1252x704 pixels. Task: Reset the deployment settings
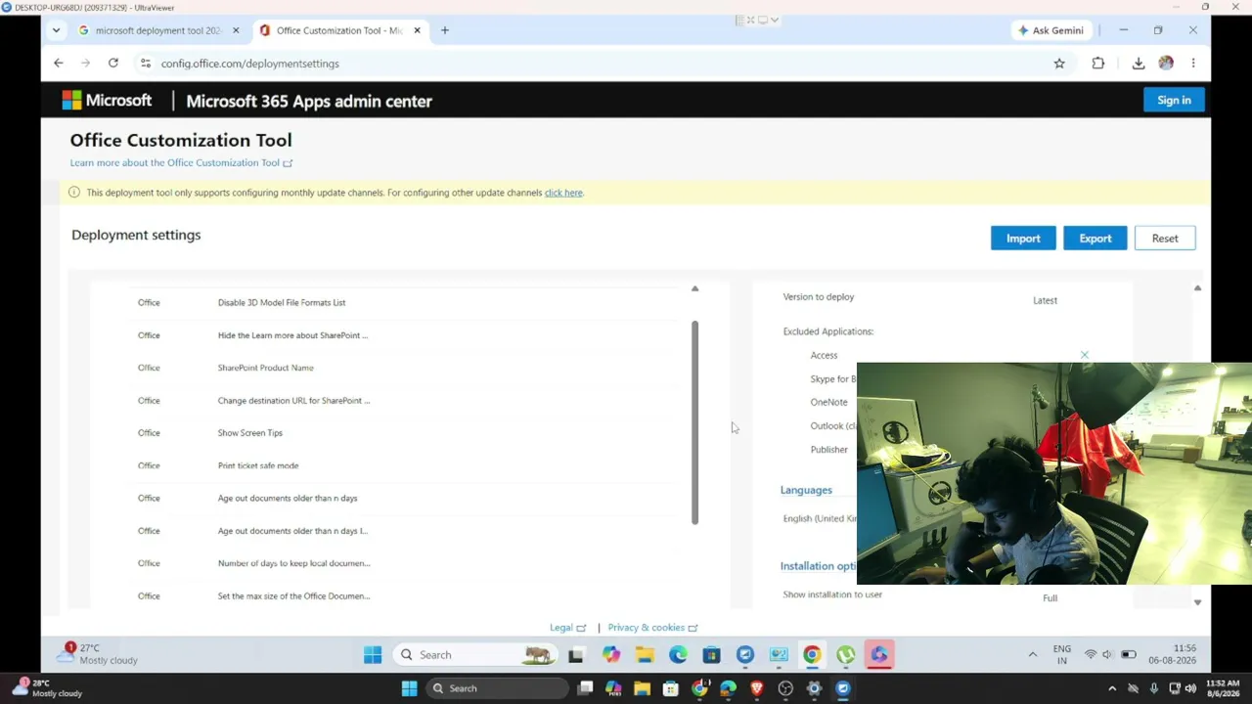click(1165, 239)
